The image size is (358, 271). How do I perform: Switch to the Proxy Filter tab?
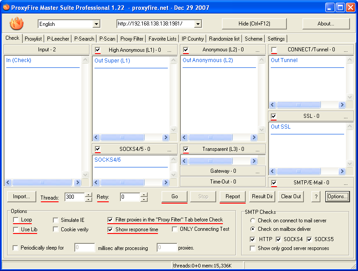click(132, 39)
